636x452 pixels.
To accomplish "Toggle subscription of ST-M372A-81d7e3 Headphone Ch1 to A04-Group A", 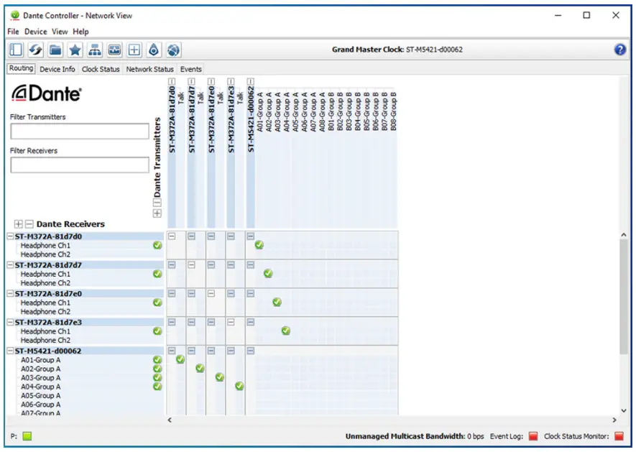I will 285,331.
